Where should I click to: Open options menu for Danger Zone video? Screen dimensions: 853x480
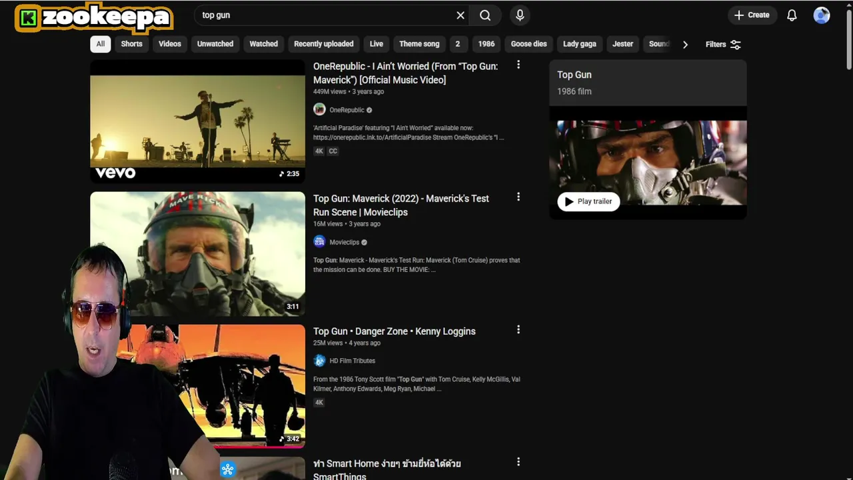(518, 329)
